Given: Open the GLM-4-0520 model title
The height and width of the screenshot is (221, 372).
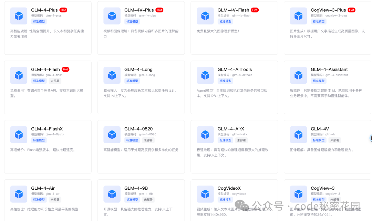Looking at the screenshot, I should (x=138, y=129).
